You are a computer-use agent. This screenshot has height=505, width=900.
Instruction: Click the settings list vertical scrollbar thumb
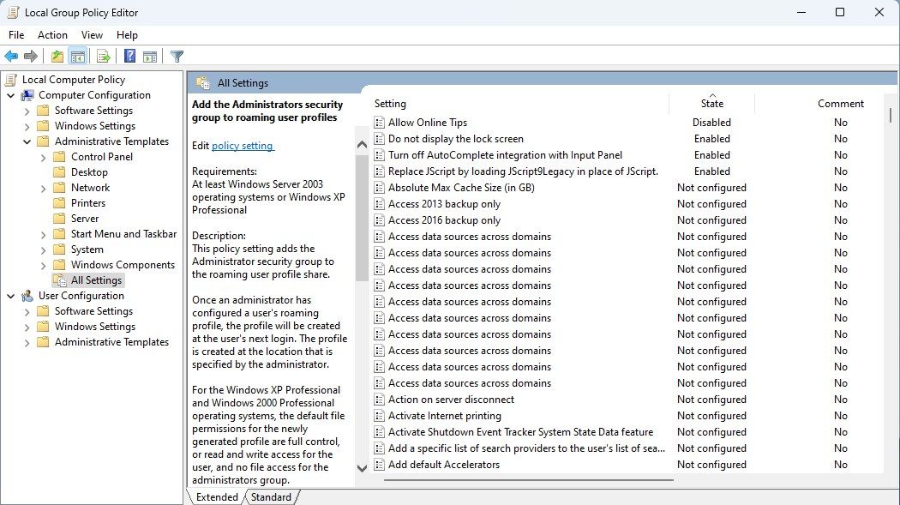tap(891, 115)
